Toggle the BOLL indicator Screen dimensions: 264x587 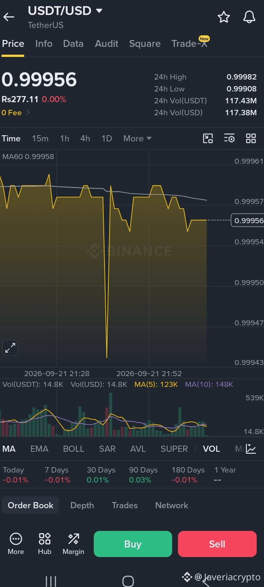pos(73,449)
